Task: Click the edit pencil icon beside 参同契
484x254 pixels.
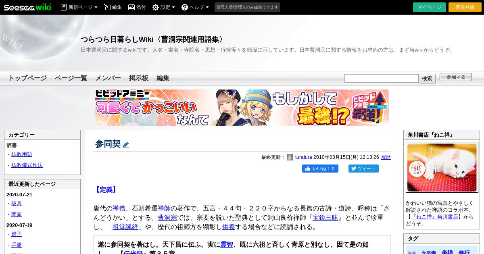Action: pyautogui.click(x=126, y=145)
